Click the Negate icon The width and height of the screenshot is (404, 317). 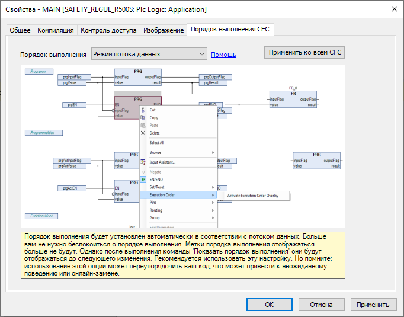[143, 172]
